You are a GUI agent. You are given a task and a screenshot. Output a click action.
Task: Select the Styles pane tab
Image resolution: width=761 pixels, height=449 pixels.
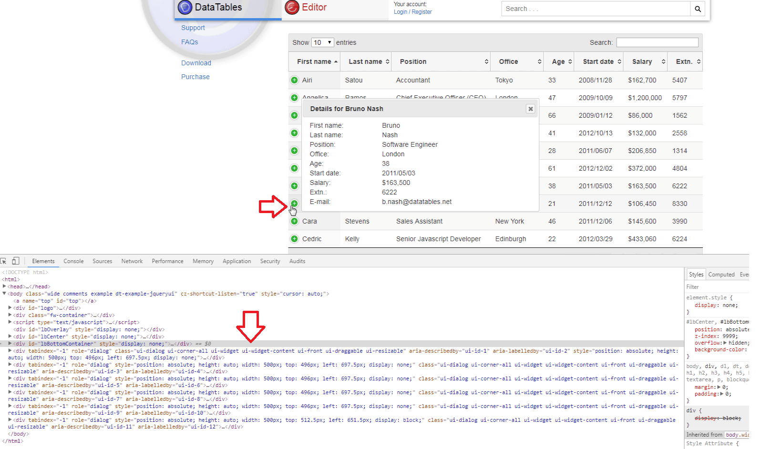tap(696, 275)
